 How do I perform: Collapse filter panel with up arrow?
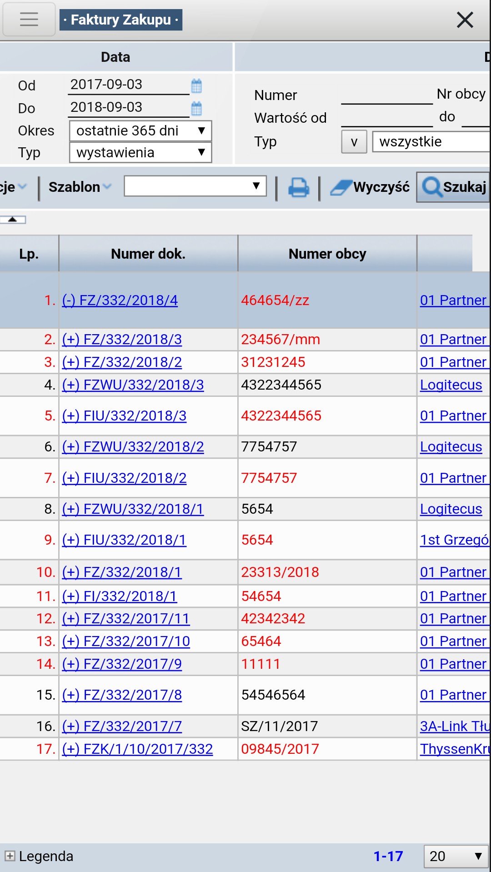[13, 220]
